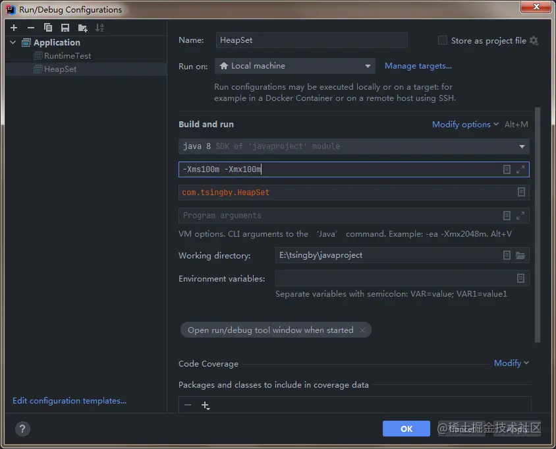Open the java 8 SDK dropdown
Image resolution: width=556 pixels, height=449 pixels.
point(354,146)
